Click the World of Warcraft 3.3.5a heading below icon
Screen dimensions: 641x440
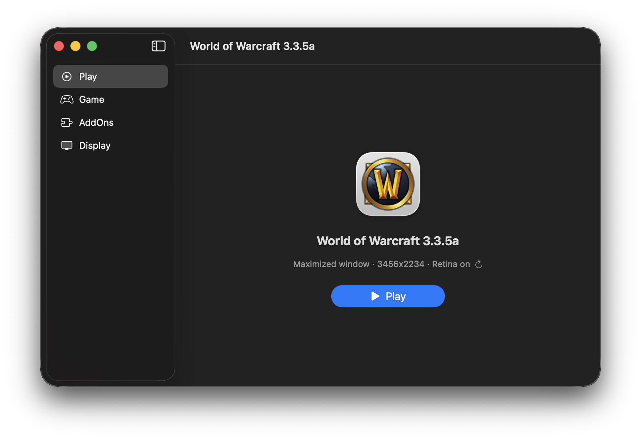pyautogui.click(x=388, y=240)
